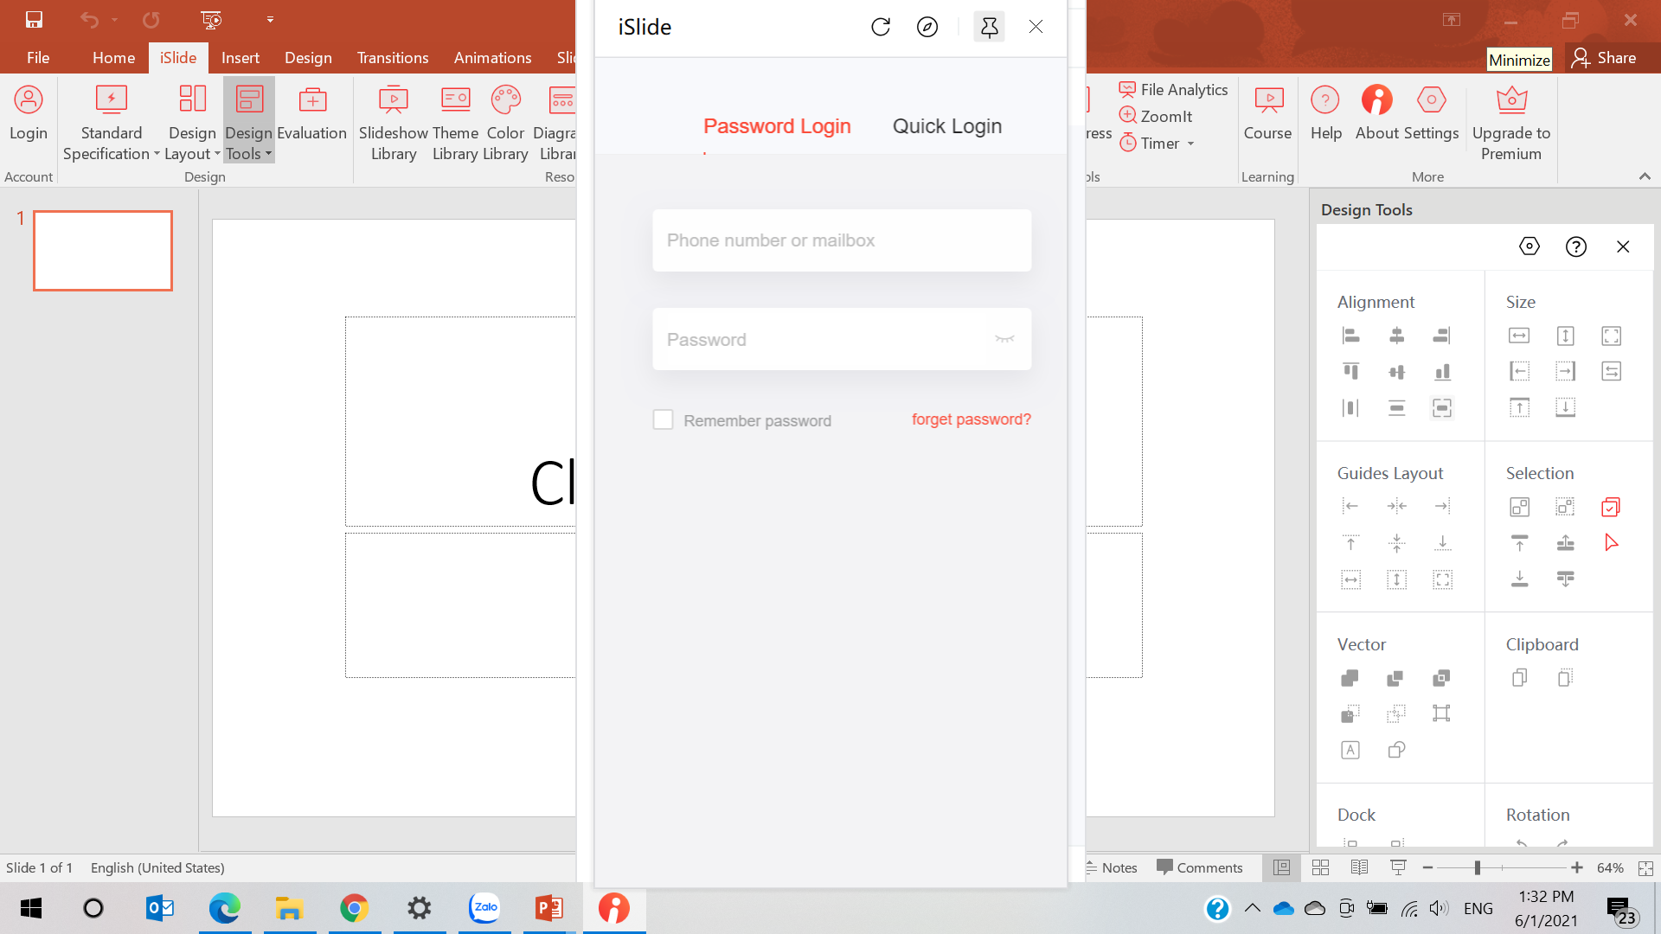This screenshot has height=934, width=1661.
Task: Click the compass icon in iSlide dialog
Action: [927, 27]
